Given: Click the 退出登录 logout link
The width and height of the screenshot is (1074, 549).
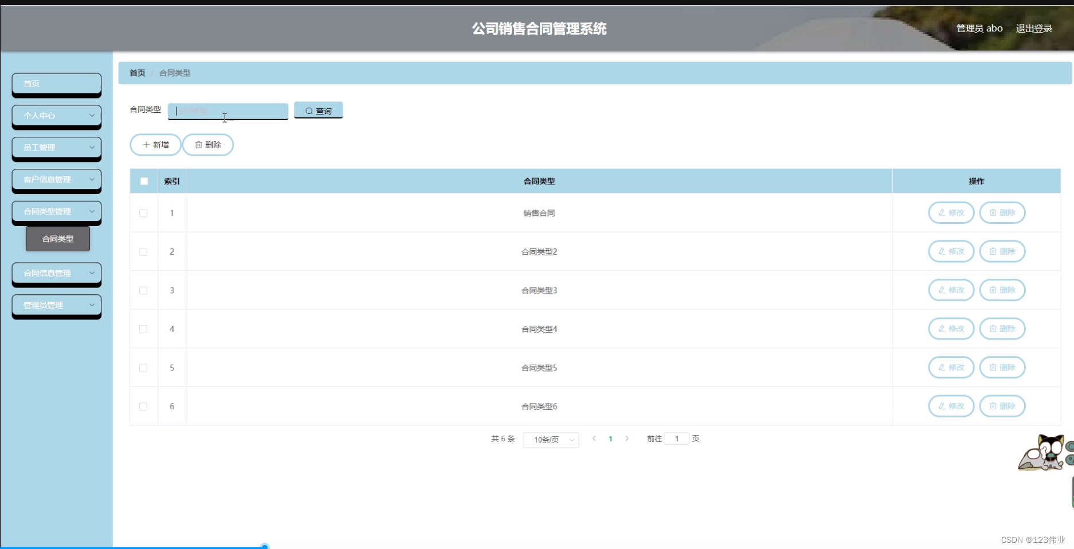Looking at the screenshot, I should pyautogui.click(x=1034, y=28).
